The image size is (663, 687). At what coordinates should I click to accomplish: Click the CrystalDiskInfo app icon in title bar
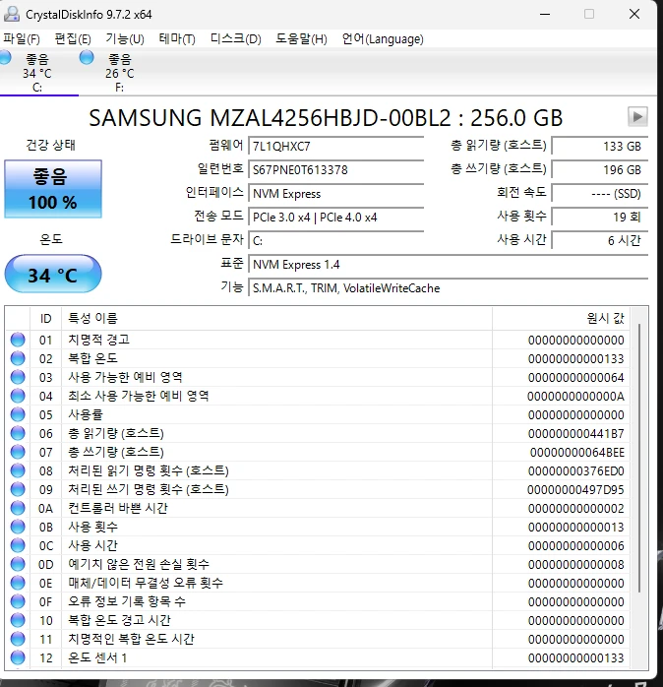tap(12, 14)
